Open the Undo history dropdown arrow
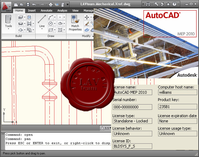This screenshot has width=199, height=157. [x=38, y=5]
